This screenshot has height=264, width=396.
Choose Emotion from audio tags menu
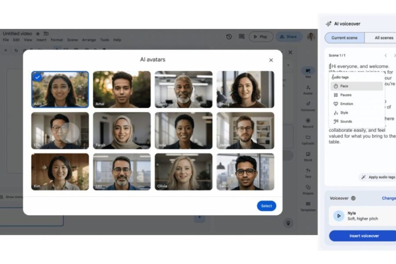click(356, 104)
